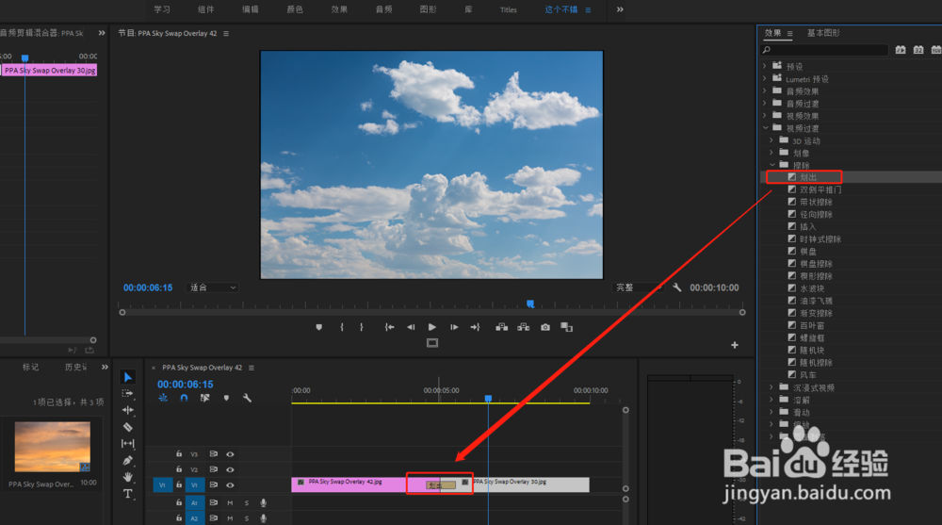This screenshot has height=525, width=942.
Task: Open the playback resolution 完整 dropdown
Action: click(x=638, y=287)
